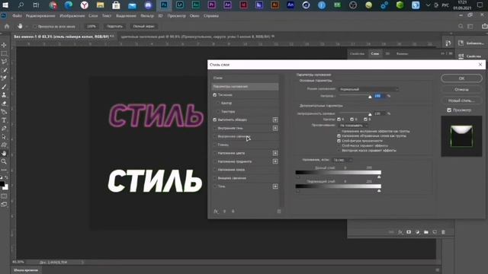Show hidden system tray icons chevron

[428, 5]
